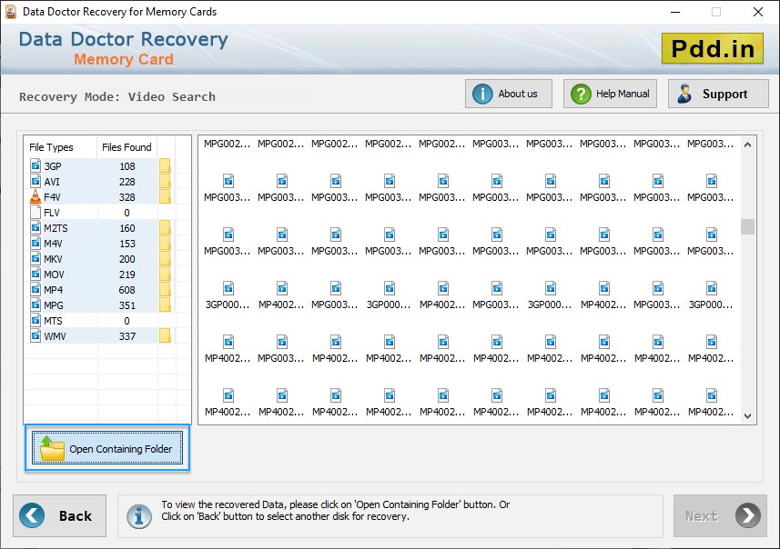Click the 328 count for F4V

[x=127, y=196]
